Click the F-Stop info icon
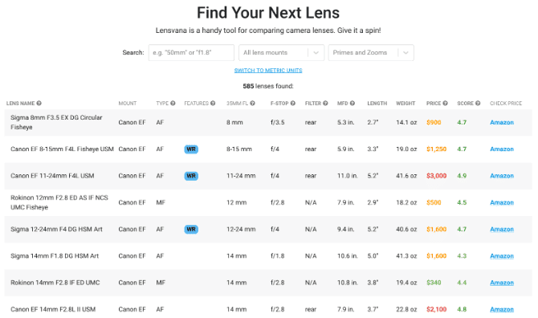The height and width of the screenshot is (318, 538). [293, 104]
